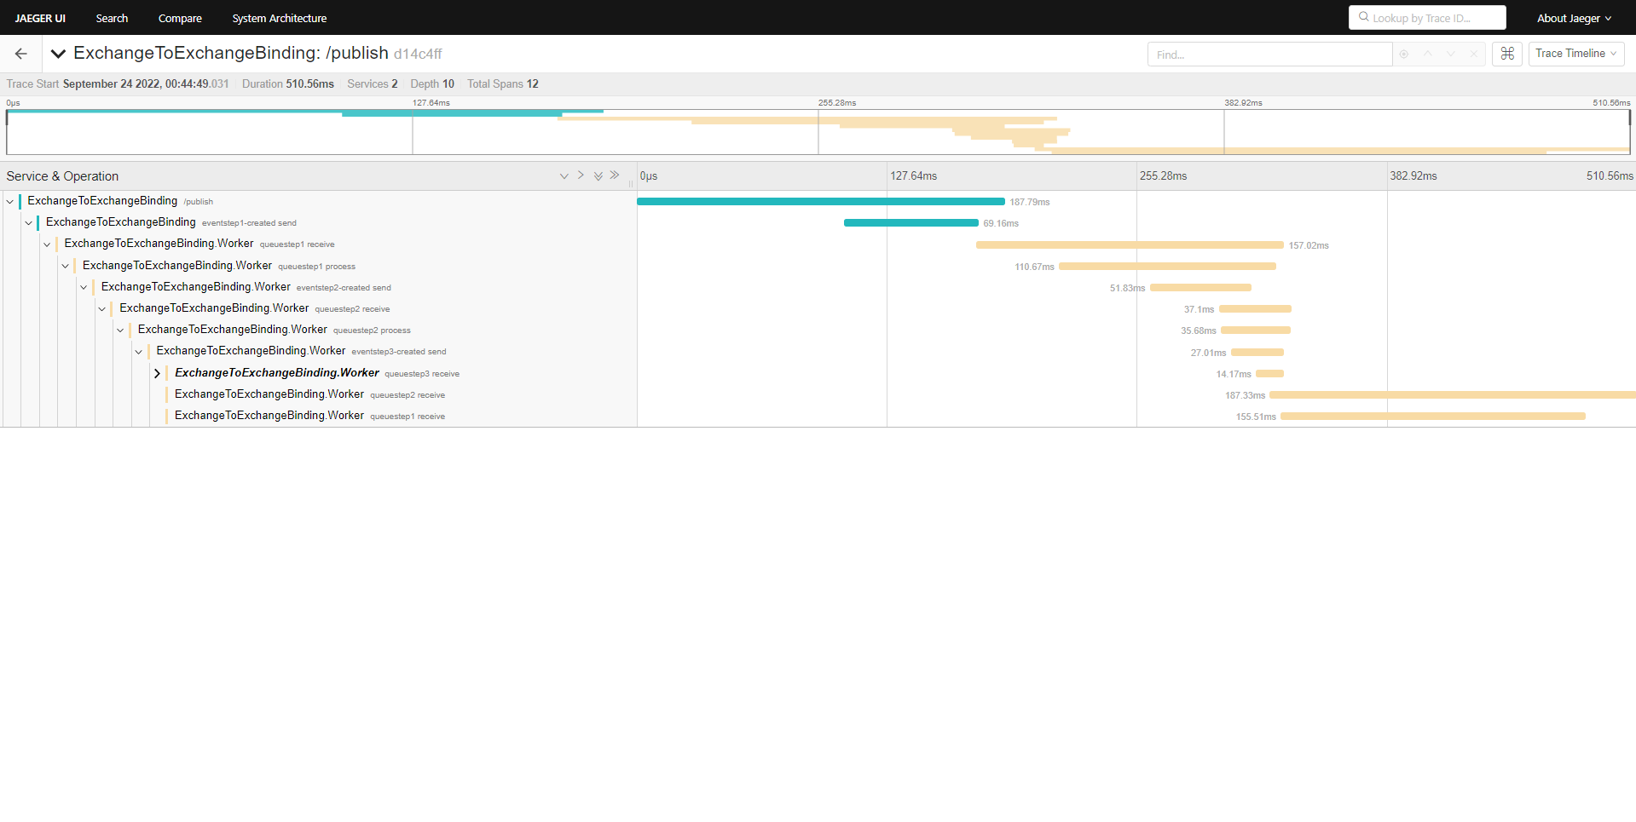Open the About Jaeger menu
1636x822 pixels.
[1573, 18]
